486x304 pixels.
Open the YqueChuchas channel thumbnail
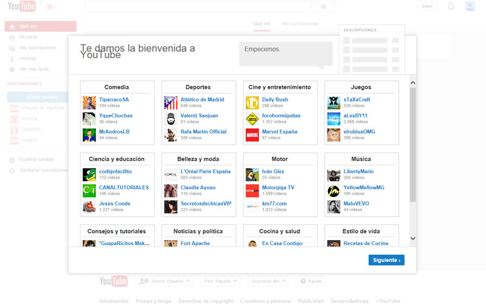click(x=89, y=119)
